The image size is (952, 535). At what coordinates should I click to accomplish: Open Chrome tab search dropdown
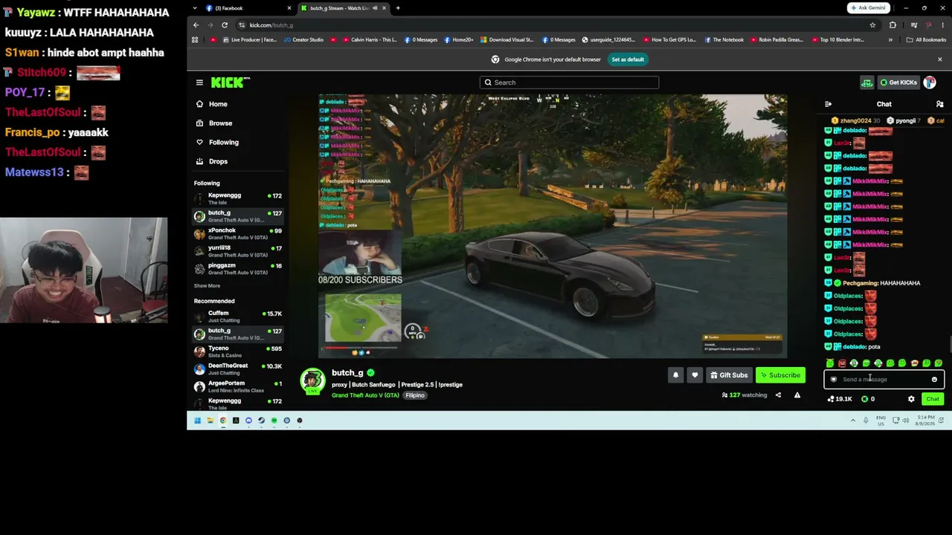[x=195, y=8]
